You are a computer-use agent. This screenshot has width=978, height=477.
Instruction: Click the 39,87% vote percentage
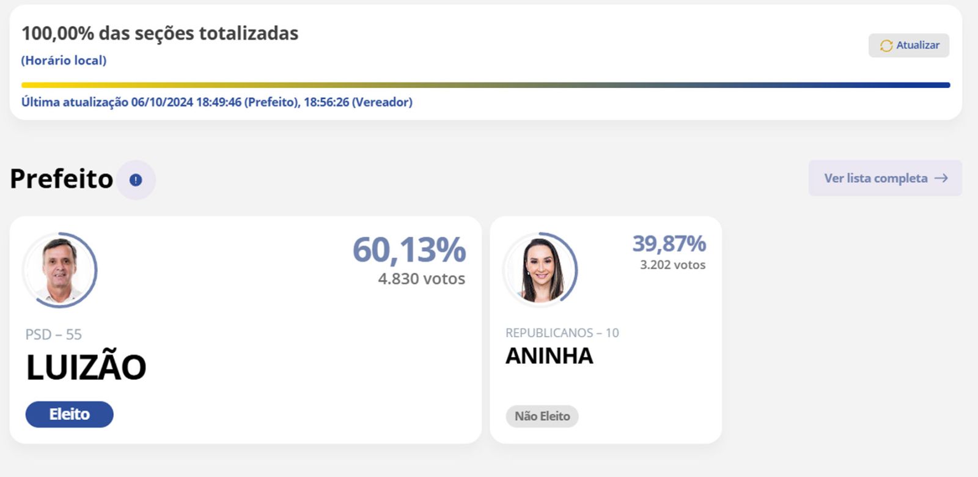coord(669,243)
